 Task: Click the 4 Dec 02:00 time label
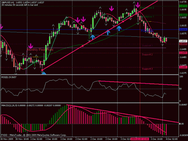tap(171, 139)
